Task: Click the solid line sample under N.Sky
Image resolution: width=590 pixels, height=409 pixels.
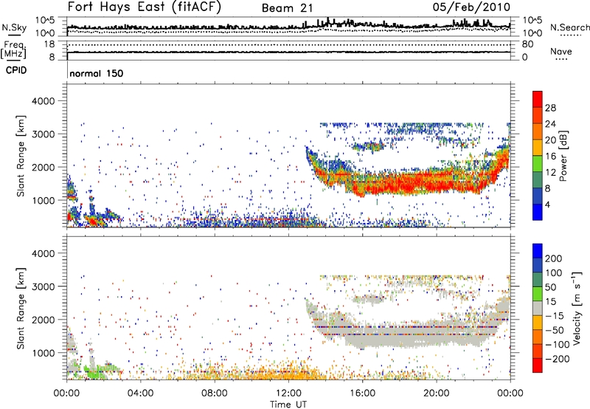Action: (14, 35)
